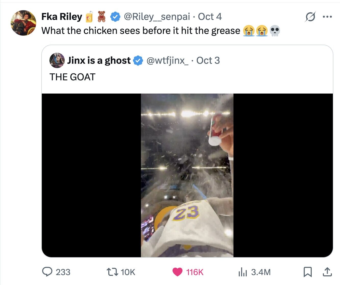
Task: Click the @wtfjinx_ handle in quoted post
Action: click(167, 60)
